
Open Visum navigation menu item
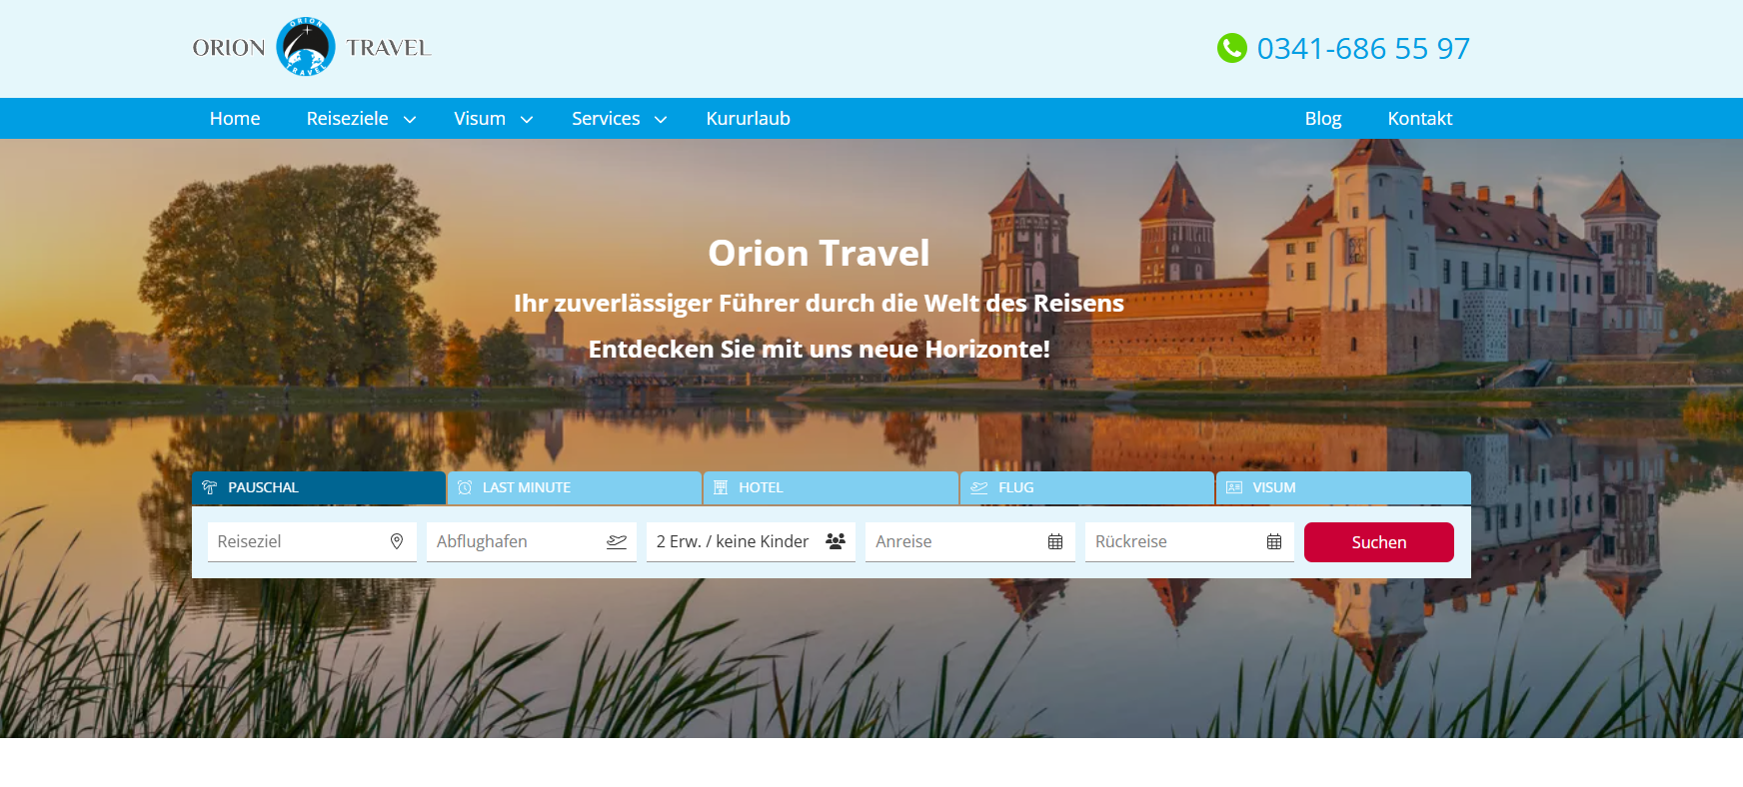(x=480, y=118)
